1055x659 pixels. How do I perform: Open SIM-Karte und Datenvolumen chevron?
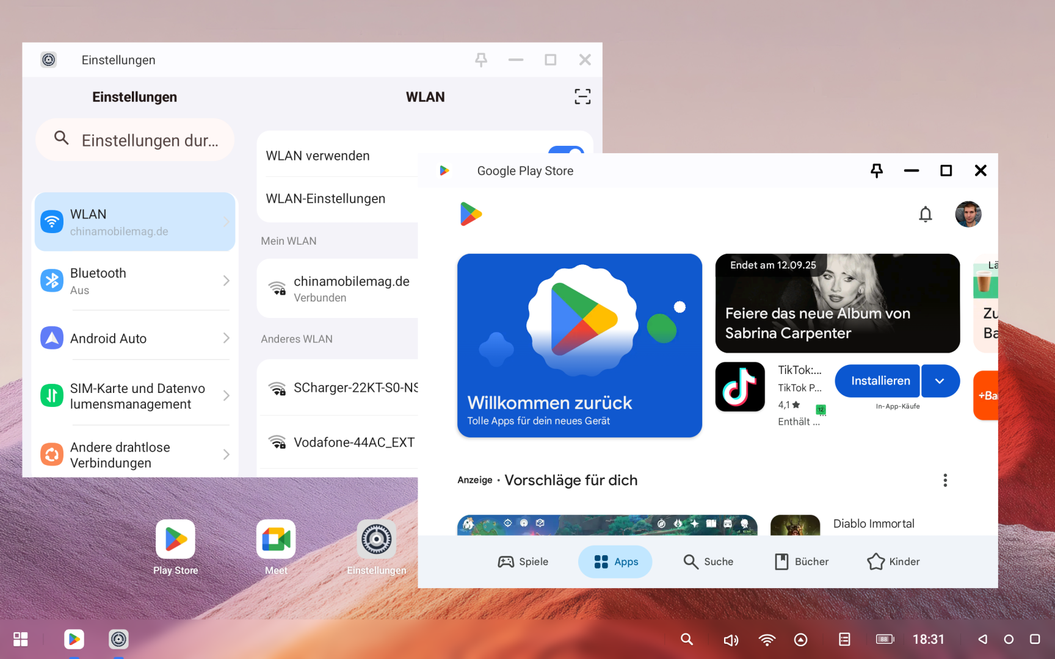[x=226, y=395]
